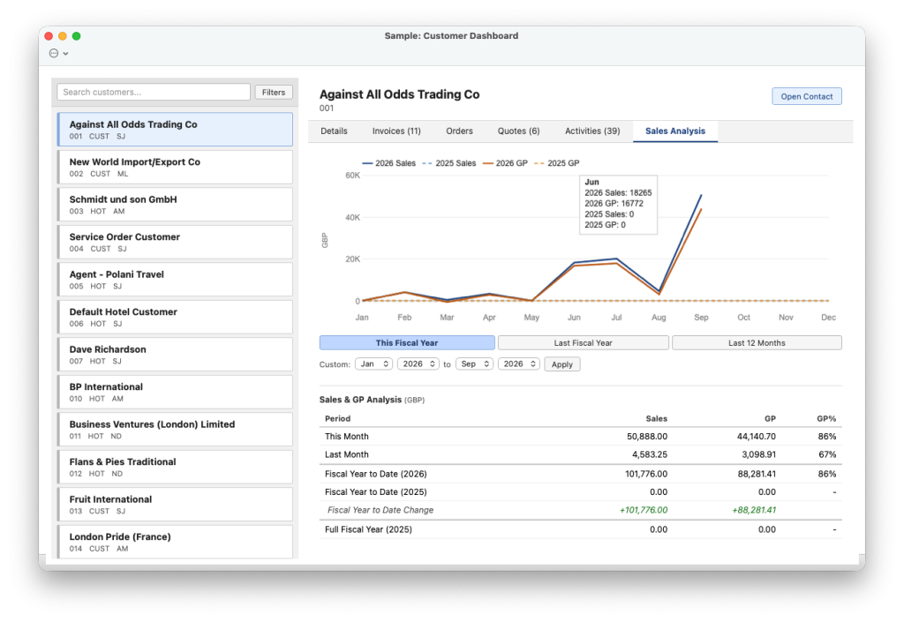Image resolution: width=904 pixels, height=622 pixels.
Task: Click the Aug x-axis label
Action: coord(659,318)
